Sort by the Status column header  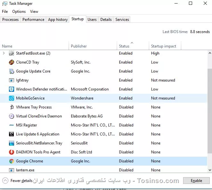point(124,46)
